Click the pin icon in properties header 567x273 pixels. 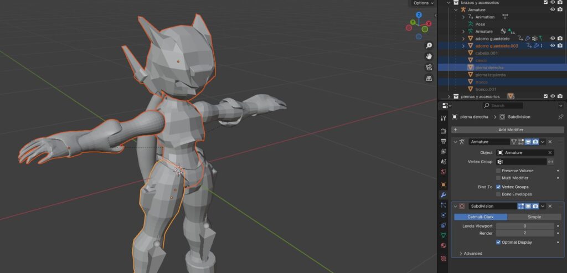pos(560,117)
